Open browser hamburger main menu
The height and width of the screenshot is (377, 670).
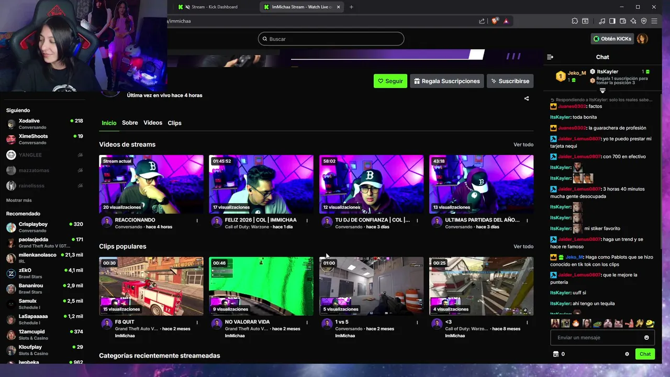(x=654, y=21)
